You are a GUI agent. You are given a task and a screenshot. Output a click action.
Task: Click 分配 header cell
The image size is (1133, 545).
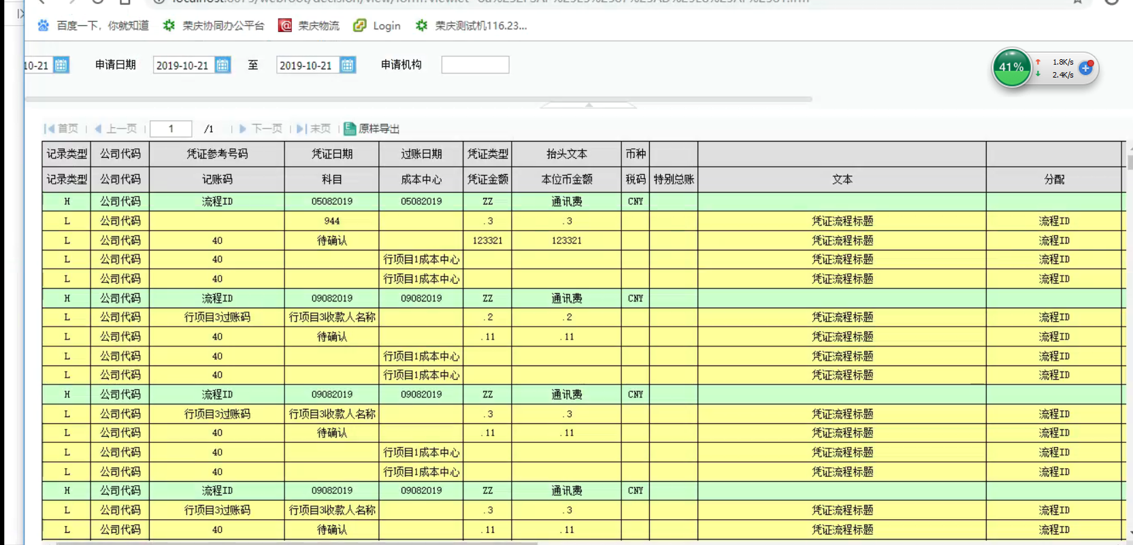[x=1054, y=180]
